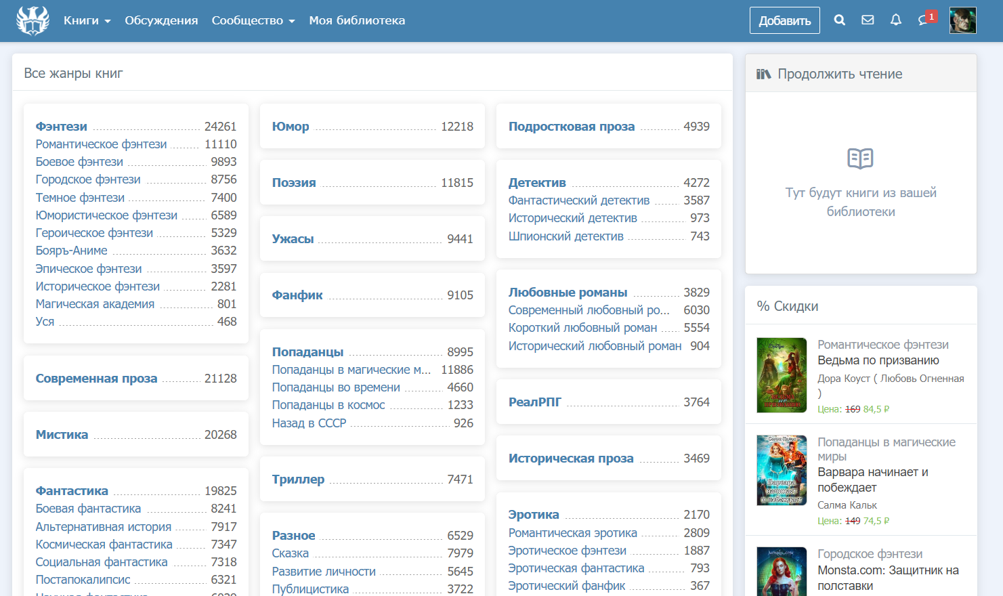
Task: Open the Поэзия genre
Action: (x=294, y=183)
